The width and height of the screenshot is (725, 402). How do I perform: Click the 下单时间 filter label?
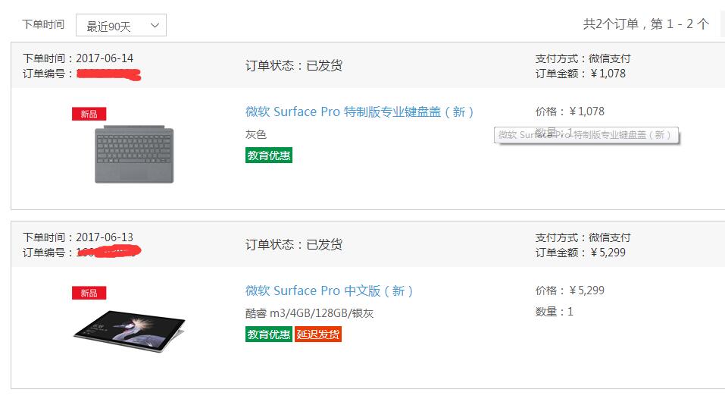pos(43,25)
